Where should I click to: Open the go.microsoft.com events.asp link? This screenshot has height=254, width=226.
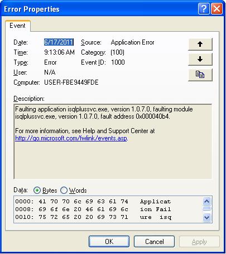(x=71, y=138)
